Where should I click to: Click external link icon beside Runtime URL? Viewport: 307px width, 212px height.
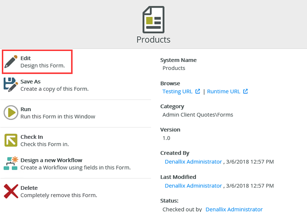pos(246,91)
